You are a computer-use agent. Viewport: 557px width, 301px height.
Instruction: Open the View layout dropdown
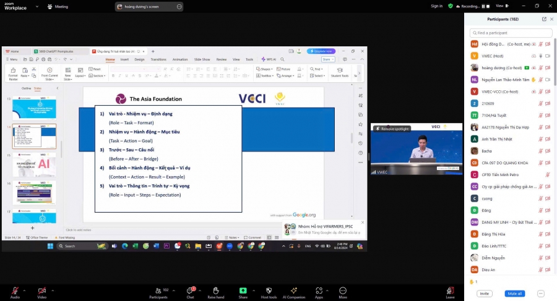click(x=501, y=6)
